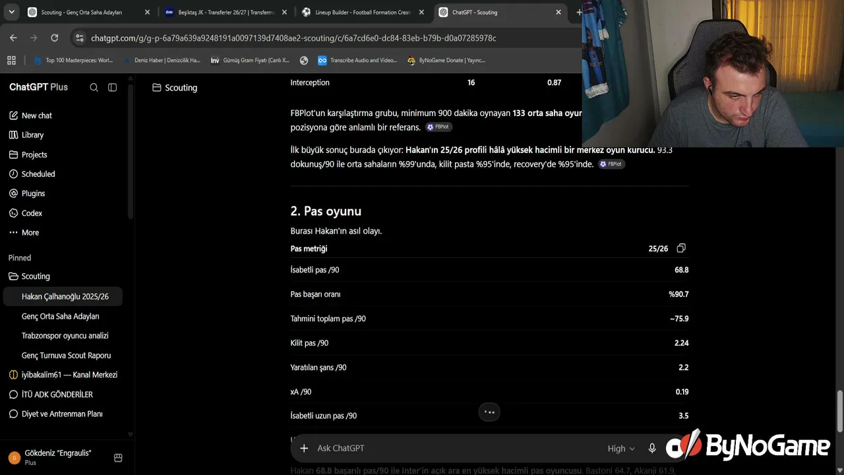Select the "Yaratılan şans /90" row label
Screen dimensions: 844x475
pos(318,367)
